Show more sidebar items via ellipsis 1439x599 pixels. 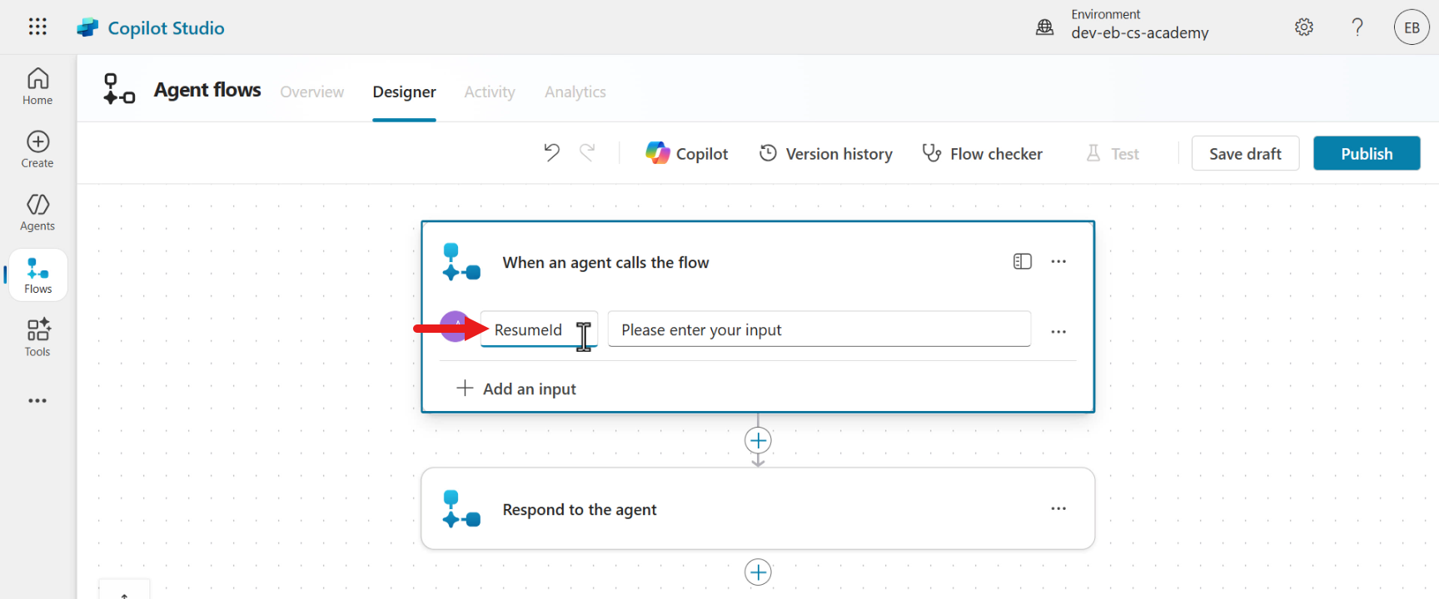pos(37,401)
